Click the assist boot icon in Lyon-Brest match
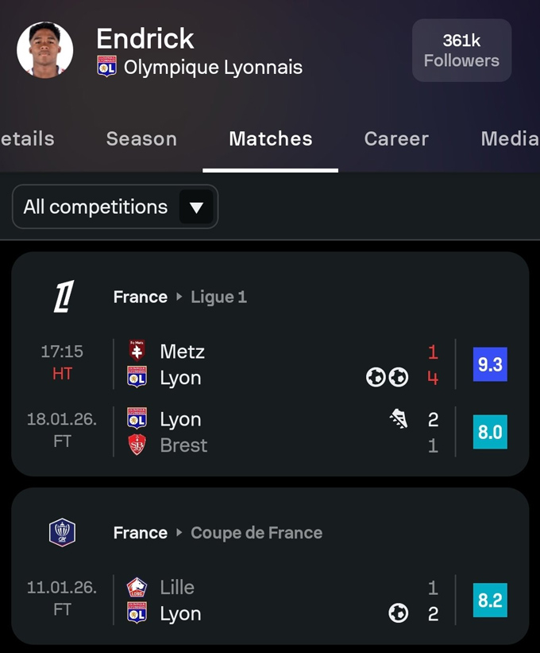This screenshot has width=540, height=653. (x=399, y=419)
